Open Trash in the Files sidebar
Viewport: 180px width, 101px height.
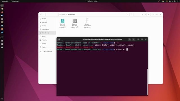coord(47,47)
